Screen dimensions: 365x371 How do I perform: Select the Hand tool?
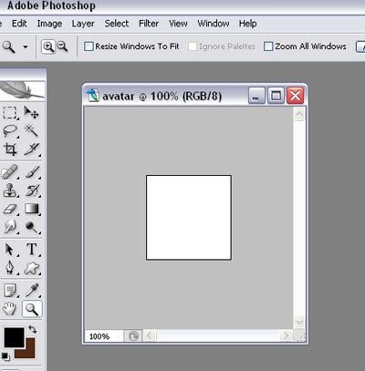[10, 309]
